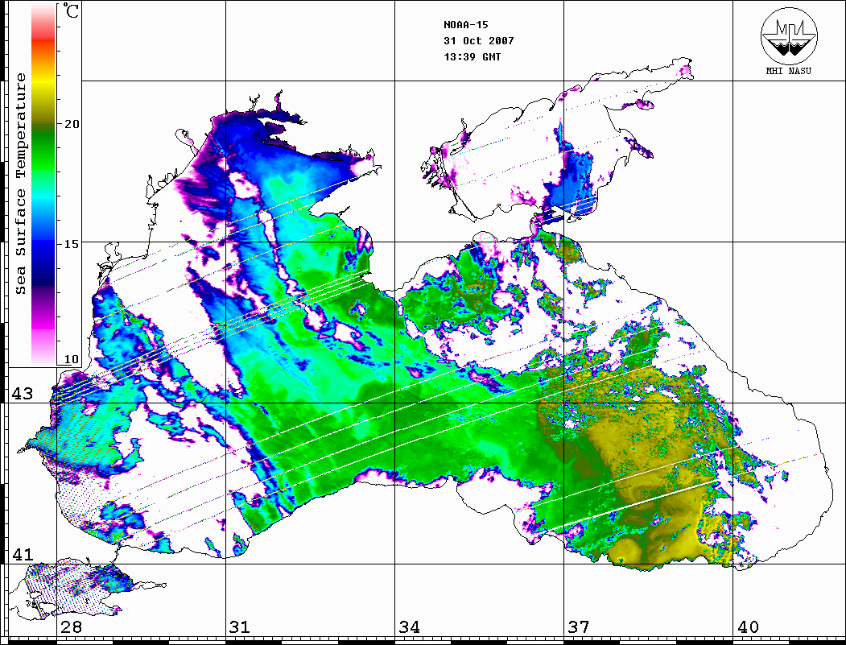Click the longitude label '34'
The width and height of the screenshot is (846, 645).
coord(409,627)
